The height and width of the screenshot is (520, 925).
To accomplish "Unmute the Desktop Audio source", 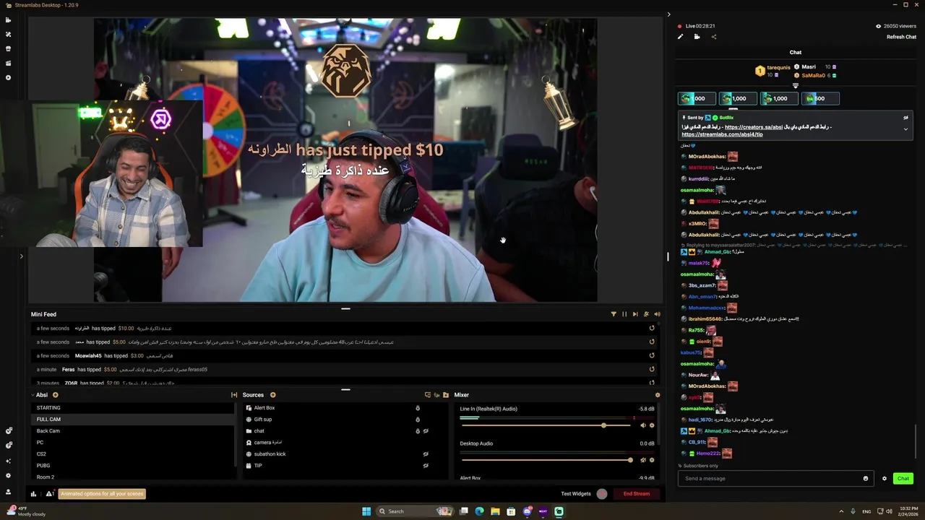I will click(x=642, y=460).
